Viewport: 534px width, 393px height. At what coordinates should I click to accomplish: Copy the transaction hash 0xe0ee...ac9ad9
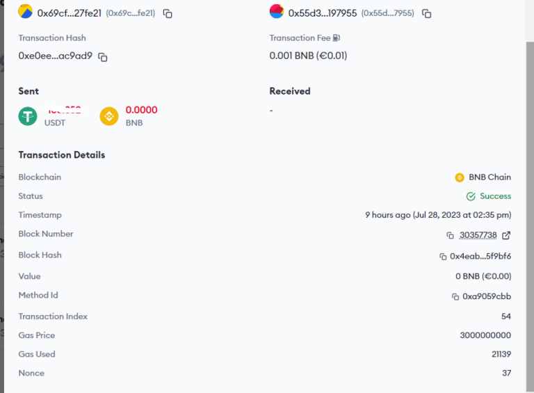[x=103, y=56]
